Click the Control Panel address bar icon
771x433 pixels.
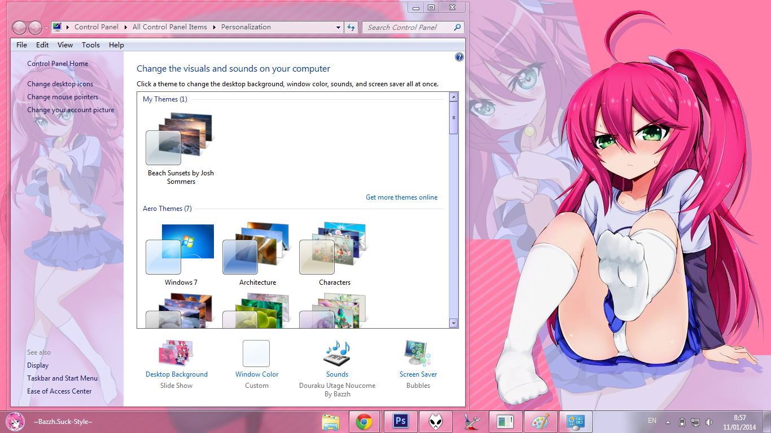(x=57, y=26)
